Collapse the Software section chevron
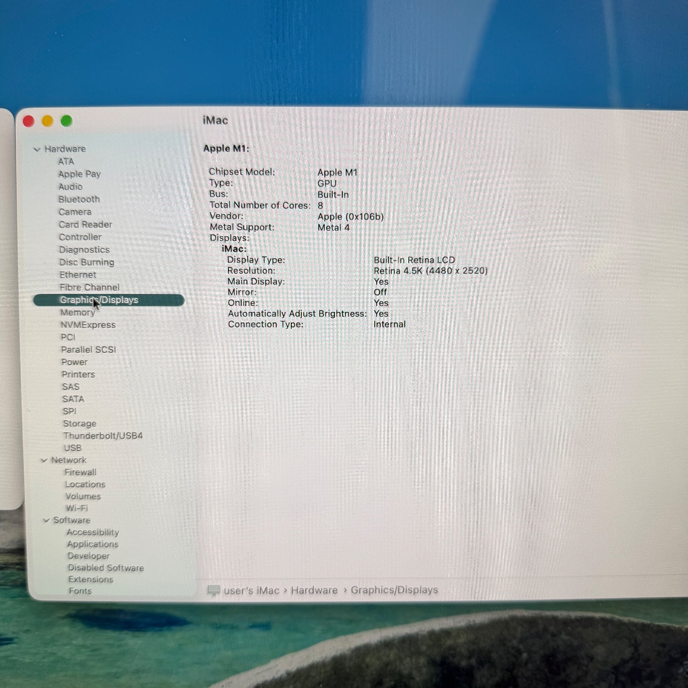 [46, 520]
